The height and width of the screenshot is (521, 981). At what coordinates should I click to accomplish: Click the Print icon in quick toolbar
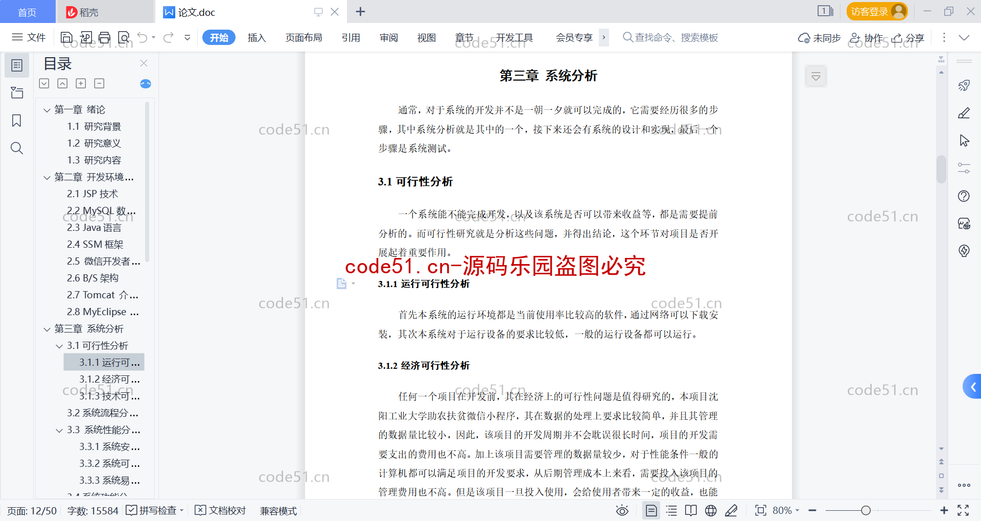click(104, 37)
